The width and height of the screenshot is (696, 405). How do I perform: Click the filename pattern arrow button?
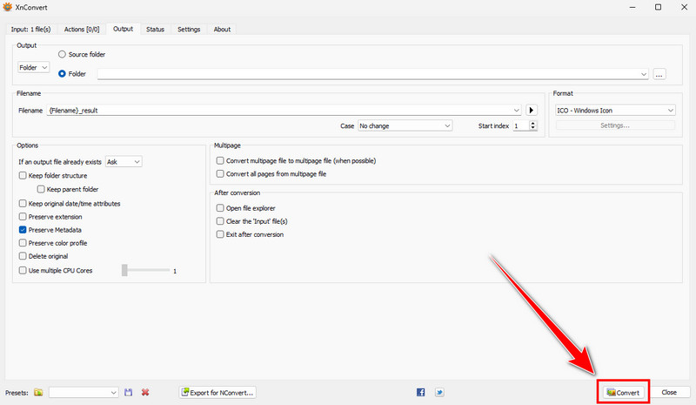click(532, 111)
